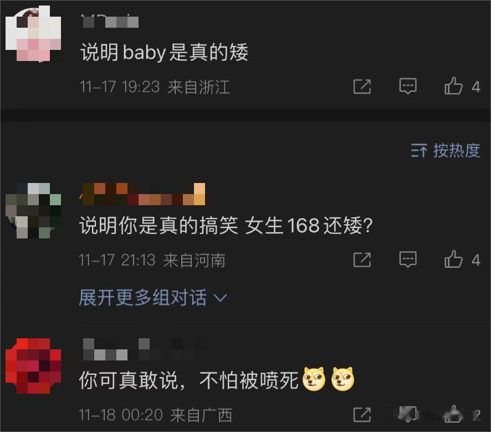The height and width of the screenshot is (432, 491).
Task: Reply to the 11-17 19:23 comment
Action: [408, 86]
